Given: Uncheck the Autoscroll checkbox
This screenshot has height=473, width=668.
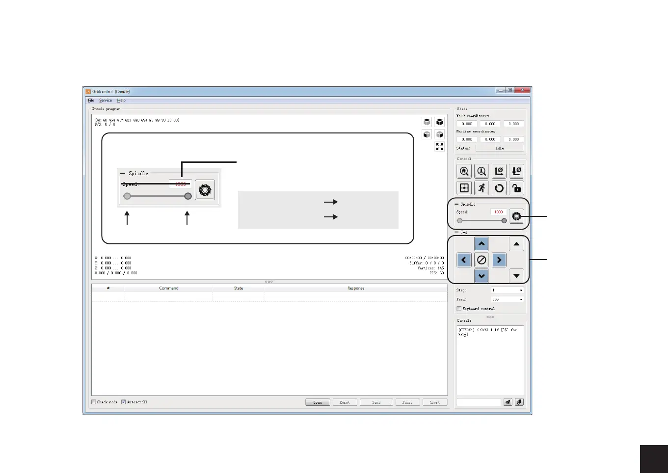Looking at the screenshot, I should pyautogui.click(x=124, y=402).
